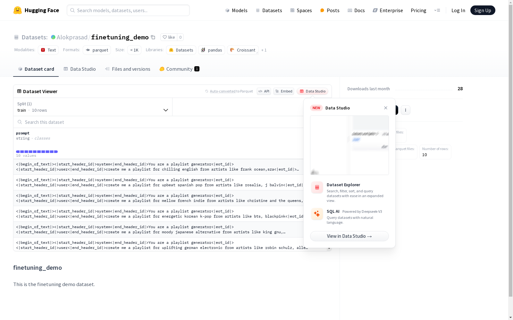Click the prompt column header
This screenshot has height=320, width=513.
[x=23, y=133]
